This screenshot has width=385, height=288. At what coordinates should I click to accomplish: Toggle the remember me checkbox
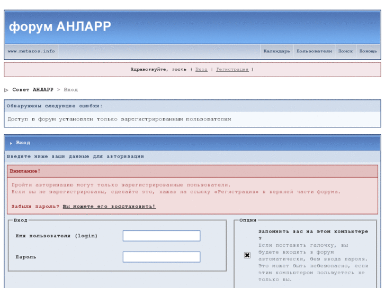[x=247, y=255]
